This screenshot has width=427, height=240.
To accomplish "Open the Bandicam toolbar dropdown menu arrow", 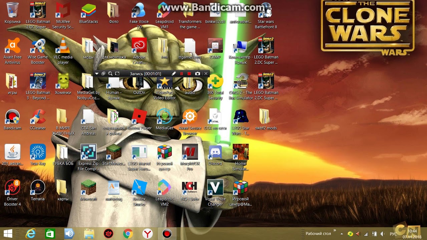I will (x=97, y=74).
